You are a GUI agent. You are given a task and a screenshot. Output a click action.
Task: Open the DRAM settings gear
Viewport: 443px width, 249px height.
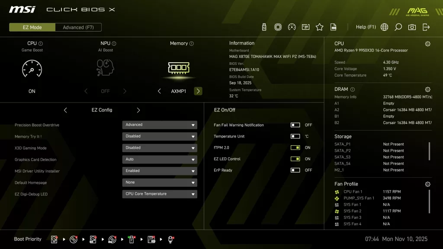tap(427, 89)
